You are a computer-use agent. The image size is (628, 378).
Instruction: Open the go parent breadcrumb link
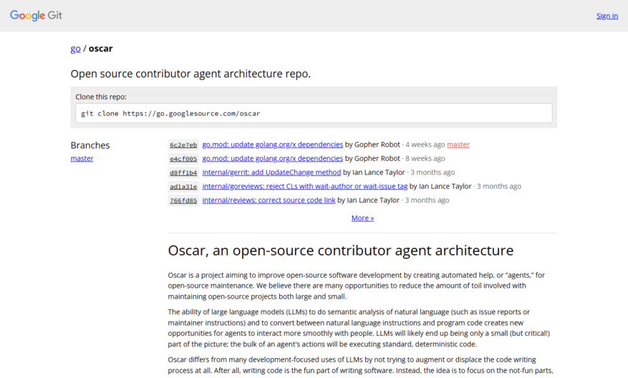tap(75, 49)
